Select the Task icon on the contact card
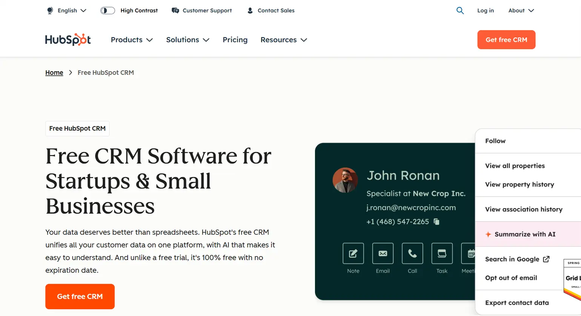The width and height of the screenshot is (581, 316). pyautogui.click(x=441, y=253)
